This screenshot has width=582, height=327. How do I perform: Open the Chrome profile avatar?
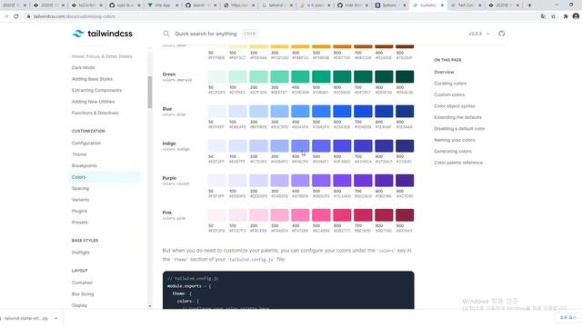pyautogui.click(x=576, y=16)
